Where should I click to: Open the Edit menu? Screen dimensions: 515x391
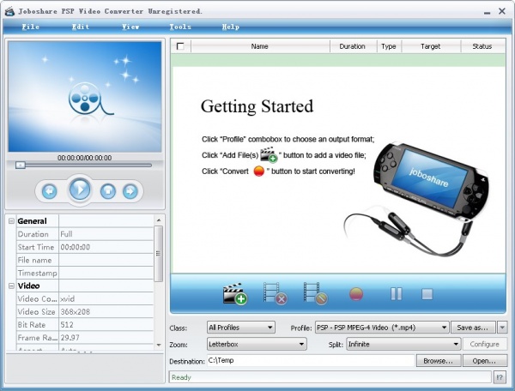(81, 27)
